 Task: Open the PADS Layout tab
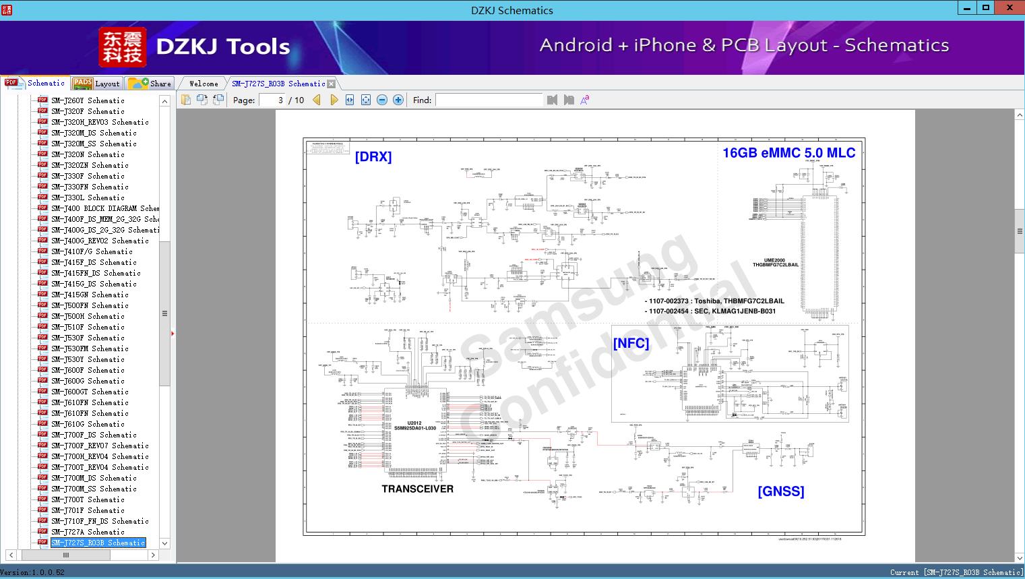tap(96, 84)
